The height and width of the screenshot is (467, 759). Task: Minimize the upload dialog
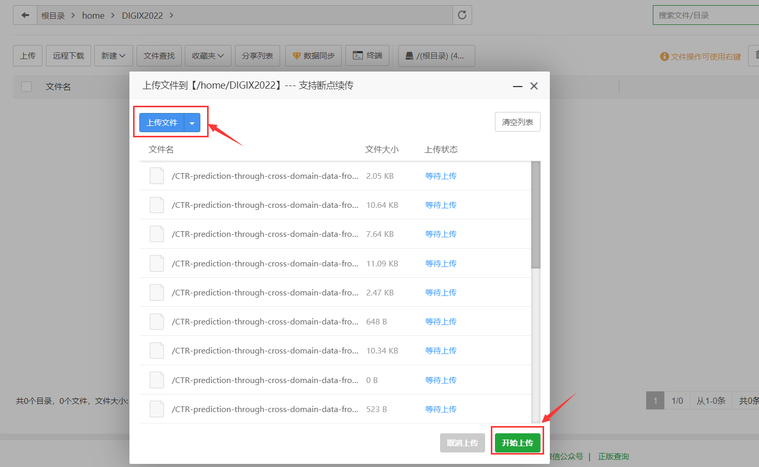point(518,86)
